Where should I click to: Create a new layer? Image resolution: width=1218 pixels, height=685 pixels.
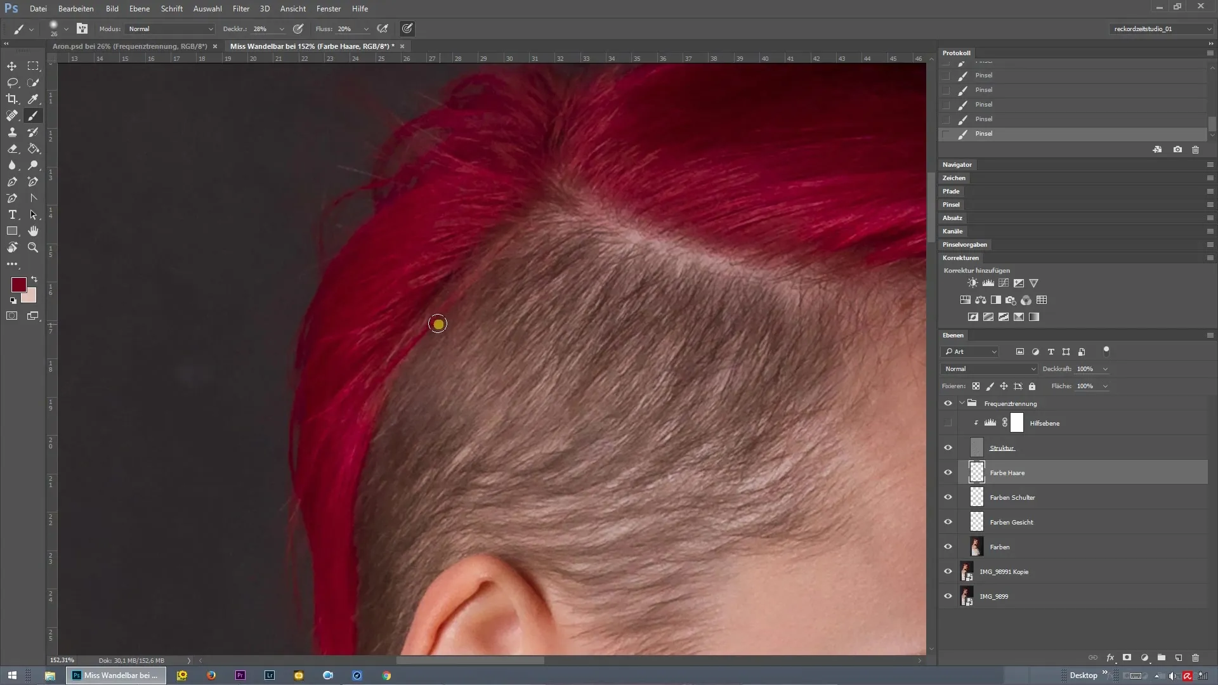(x=1178, y=658)
